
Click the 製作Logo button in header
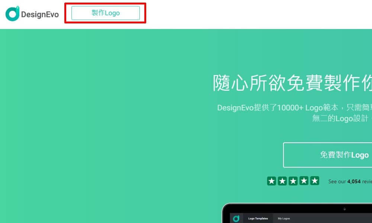pyautogui.click(x=106, y=13)
